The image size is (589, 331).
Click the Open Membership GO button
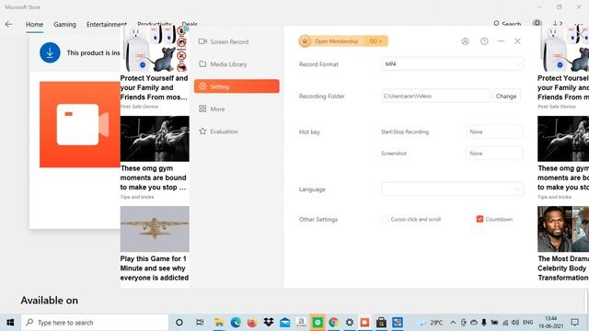point(343,41)
